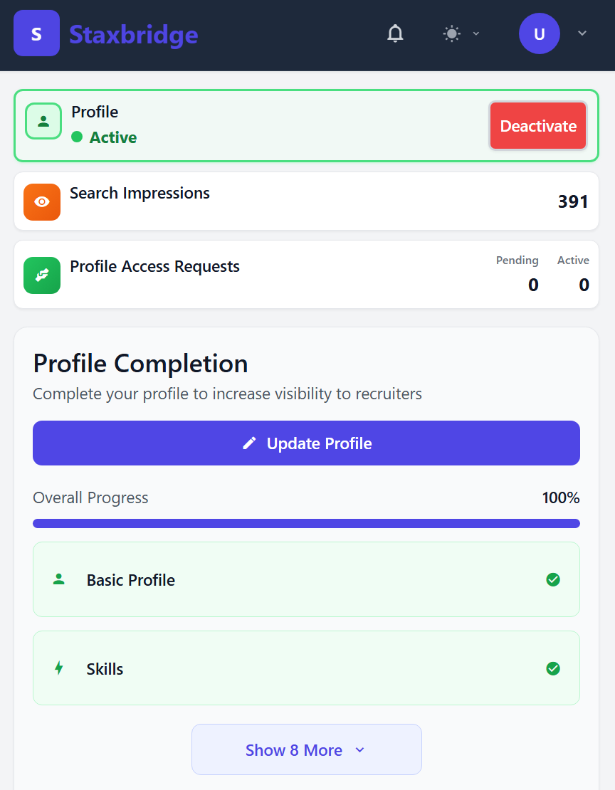The image size is (615, 790).
Task: Click the green checkmark on Basic Profile
Action: pyautogui.click(x=553, y=579)
